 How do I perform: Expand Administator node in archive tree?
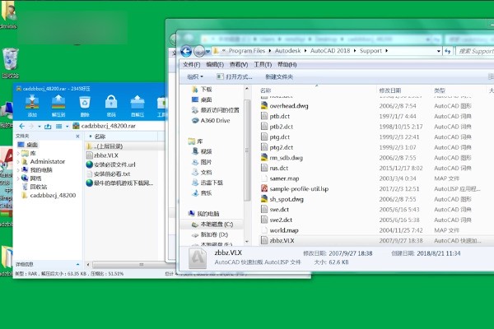coord(18,162)
